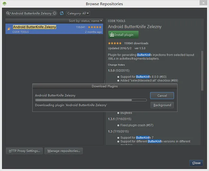The height and width of the screenshot is (171, 209).
Task: Click the 1.3.1 (7/16/2015) version entry
Action: click(x=120, y=119)
